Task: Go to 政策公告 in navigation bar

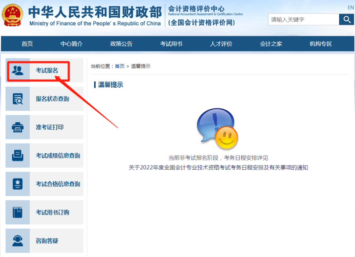Action: tap(121, 44)
